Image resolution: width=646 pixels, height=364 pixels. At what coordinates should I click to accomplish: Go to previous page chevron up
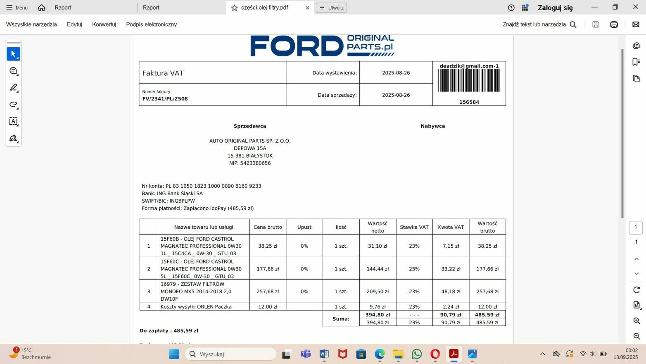[636, 259]
